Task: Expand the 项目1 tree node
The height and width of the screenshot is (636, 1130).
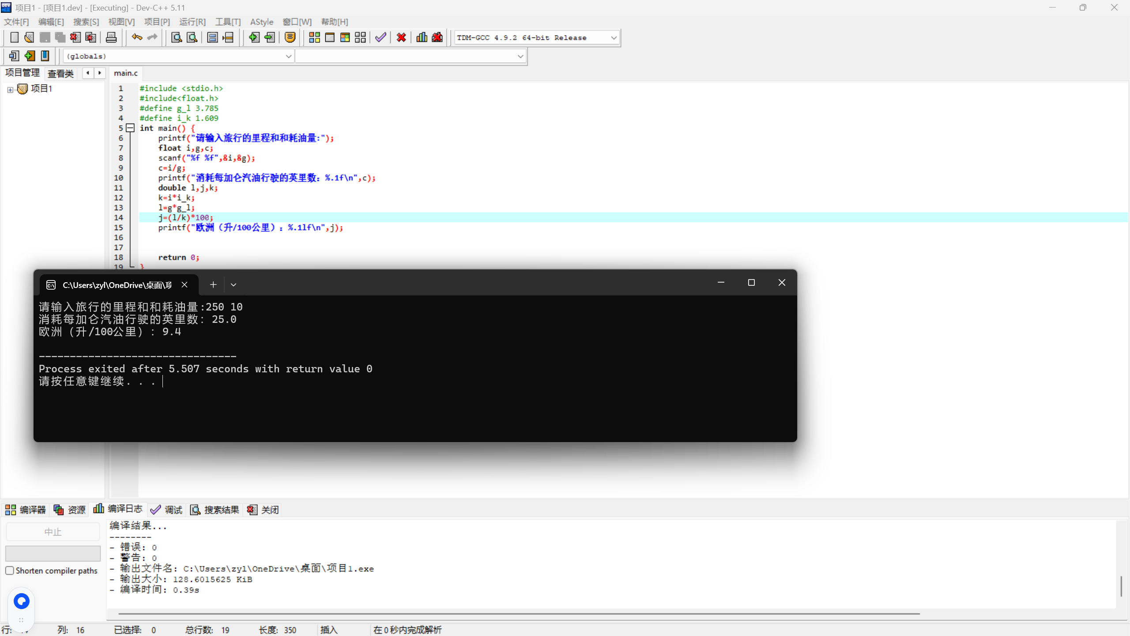Action: 10,90
